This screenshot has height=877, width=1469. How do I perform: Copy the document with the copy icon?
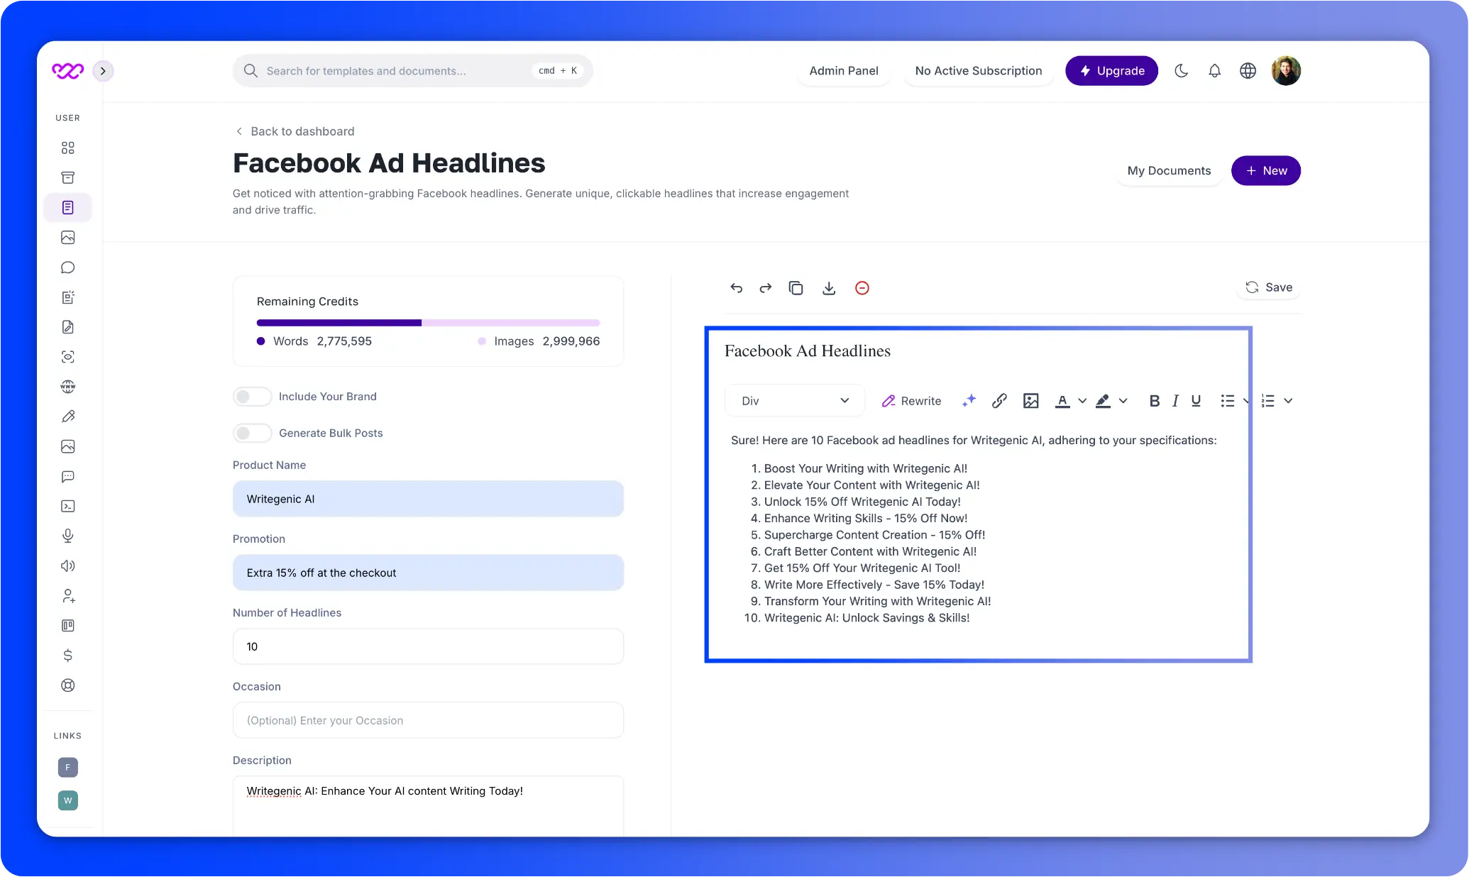pyautogui.click(x=796, y=287)
